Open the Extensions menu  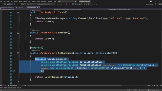pyautogui.click(x=44, y=2)
